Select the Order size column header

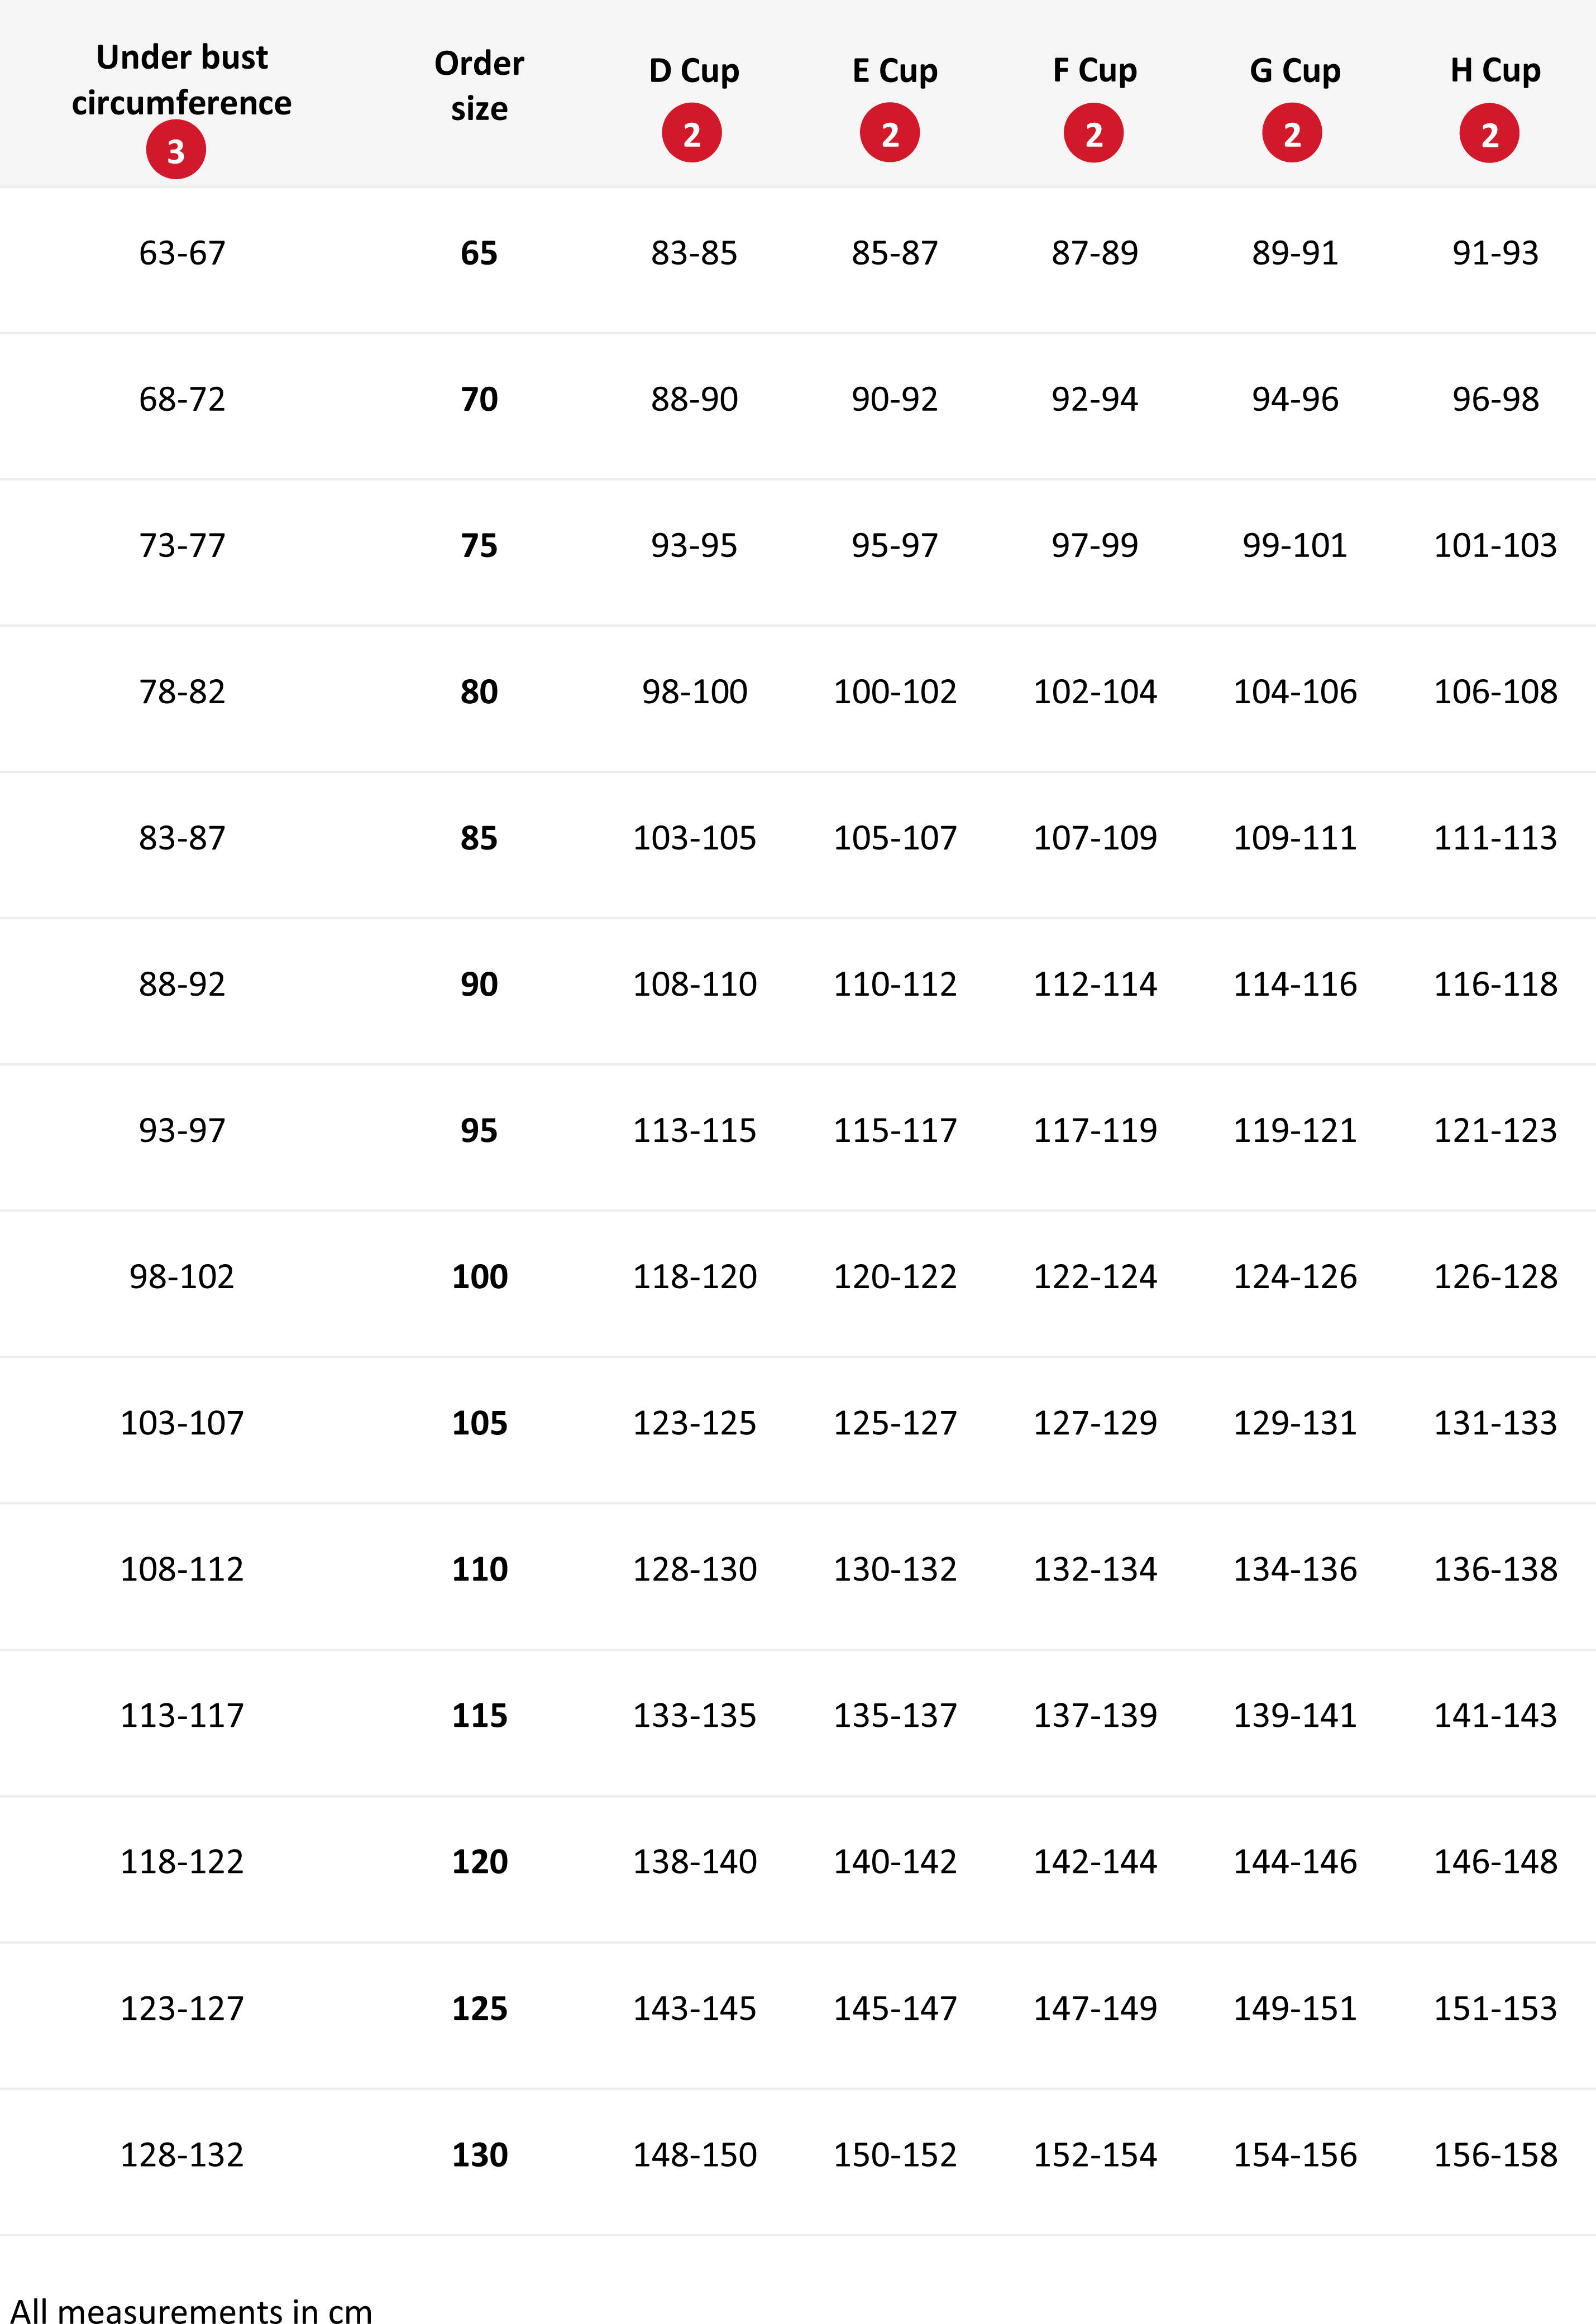click(x=479, y=85)
